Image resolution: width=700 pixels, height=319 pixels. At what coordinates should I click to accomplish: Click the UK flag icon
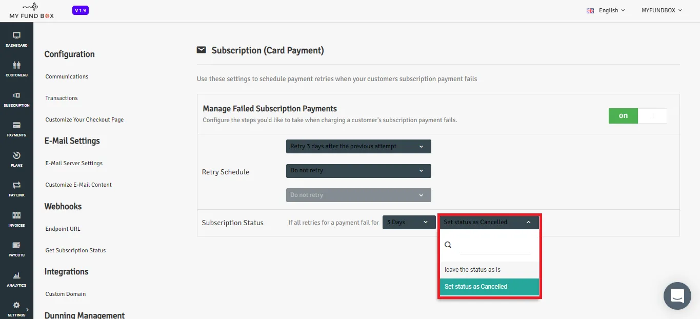[590, 10]
